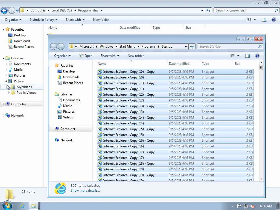This screenshot has height=210, width=280.
Task: Open Help in Program Files window
Action: pos(273,20)
